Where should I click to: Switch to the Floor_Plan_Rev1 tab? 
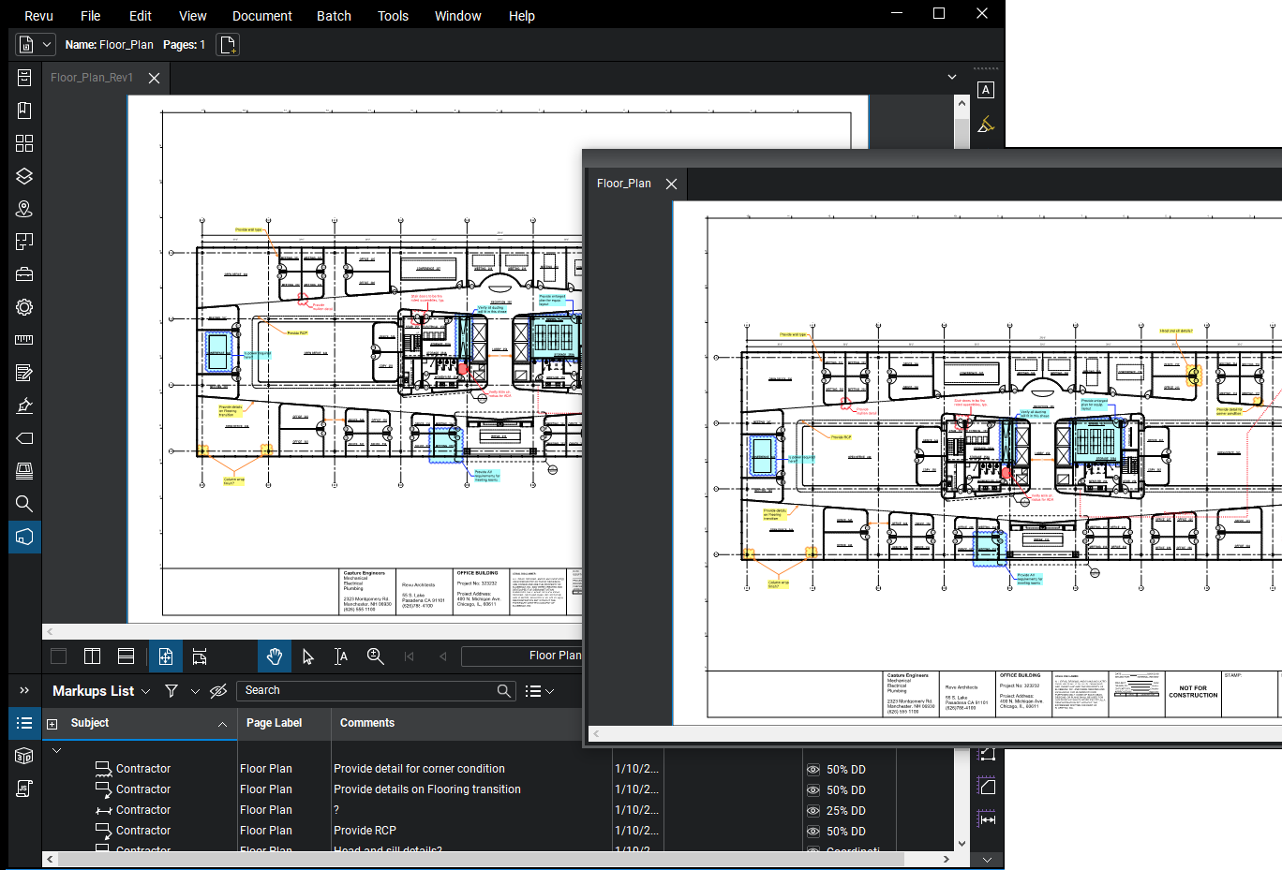pos(92,78)
